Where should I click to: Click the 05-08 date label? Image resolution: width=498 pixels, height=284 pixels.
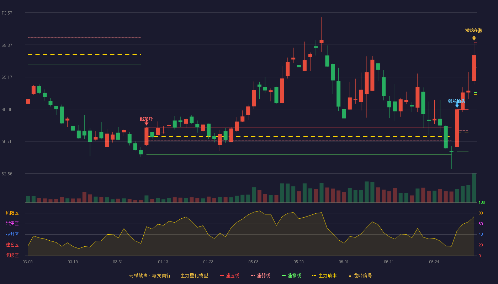pos(253,262)
